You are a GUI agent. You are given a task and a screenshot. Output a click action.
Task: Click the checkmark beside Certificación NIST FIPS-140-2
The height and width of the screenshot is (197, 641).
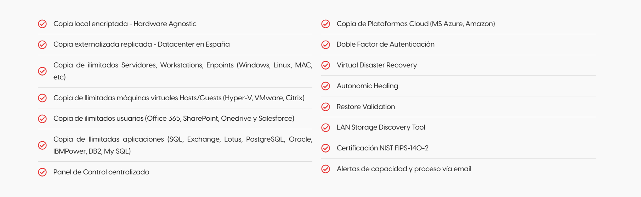(x=325, y=148)
